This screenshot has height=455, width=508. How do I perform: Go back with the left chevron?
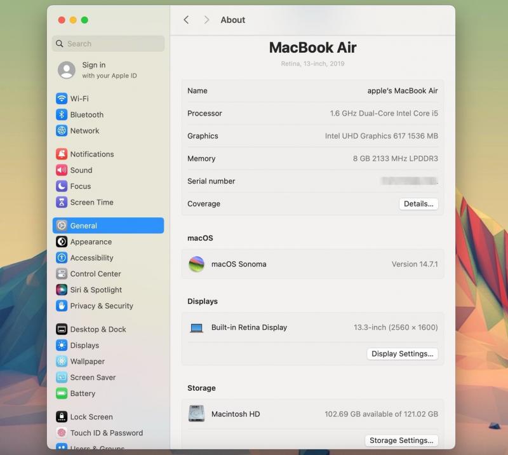point(186,20)
